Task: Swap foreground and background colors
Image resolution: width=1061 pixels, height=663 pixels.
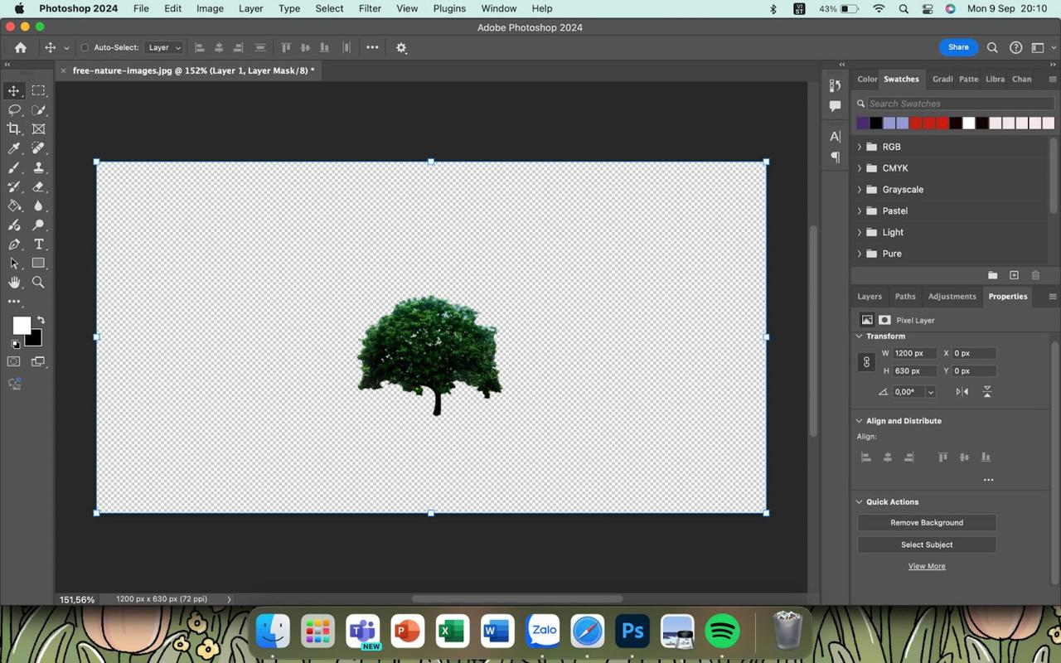Action: (41, 320)
